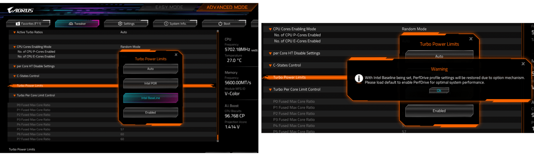Select P1 Fused Max Core Ratio, right screenshot

click(294, 108)
